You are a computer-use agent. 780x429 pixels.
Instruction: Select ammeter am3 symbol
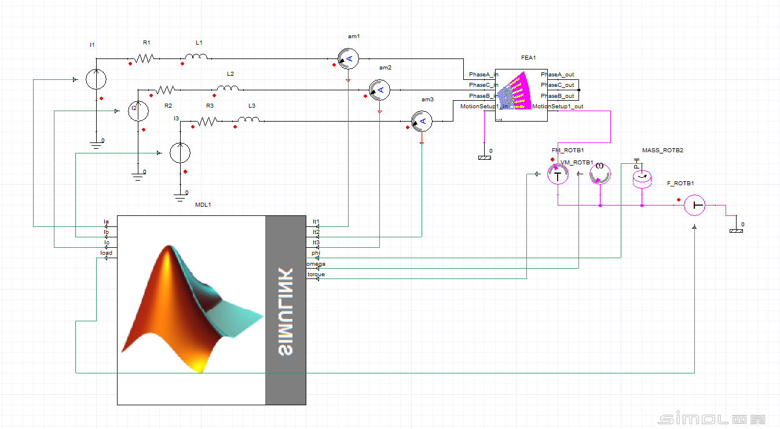pyautogui.click(x=422, y=120)
